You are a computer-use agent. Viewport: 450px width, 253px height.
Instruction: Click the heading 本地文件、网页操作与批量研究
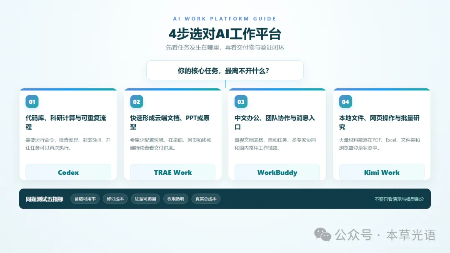point(379,122)
